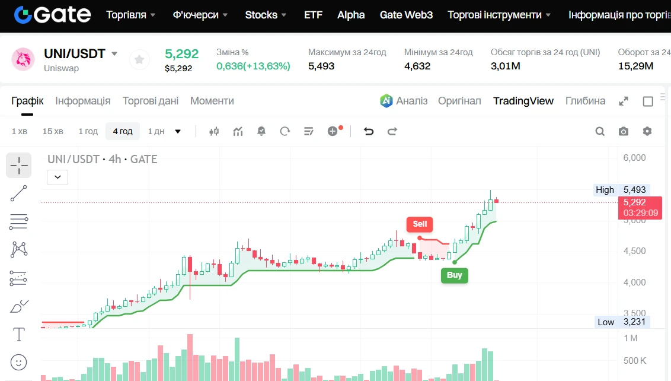Select the brush drawing tool
The image size is (671, 381).
pyautogui.click(x=18, y=306)
